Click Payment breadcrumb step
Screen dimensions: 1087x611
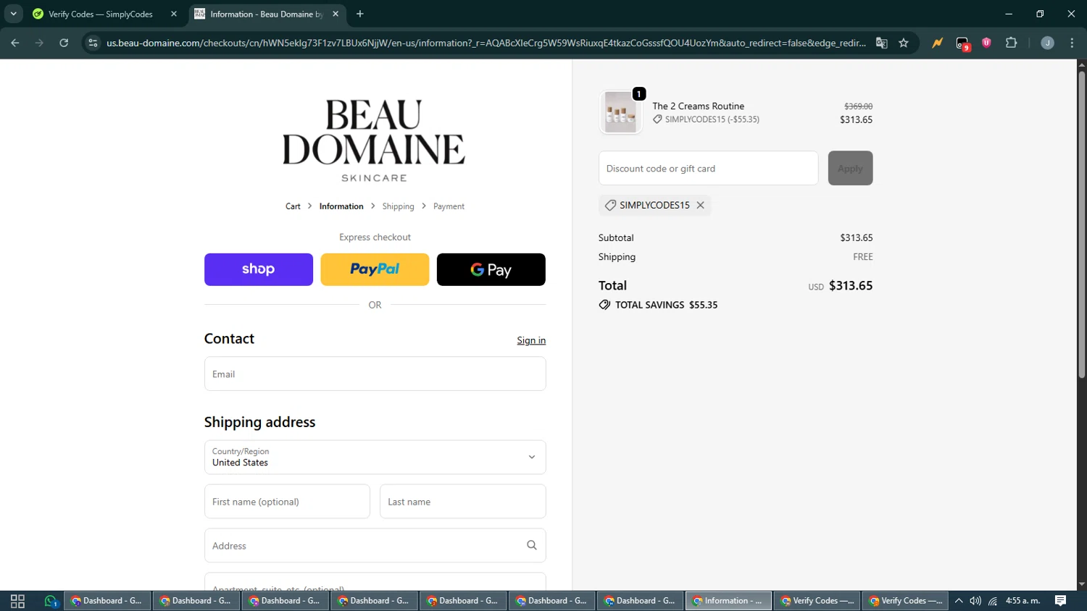(449, 206)
